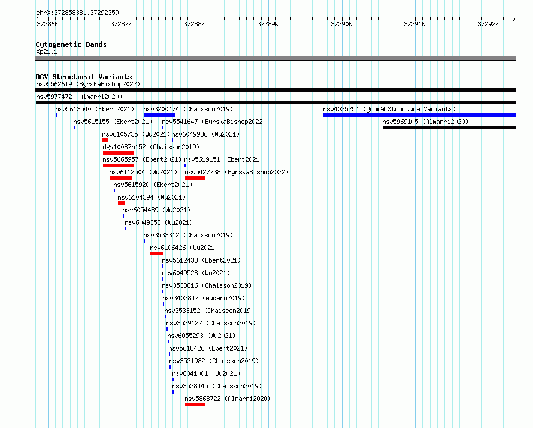The height and width of the screenshot is (428, 533).
Task: Click nsv6049528 (Wu2021) label
Action: (196, 273)
